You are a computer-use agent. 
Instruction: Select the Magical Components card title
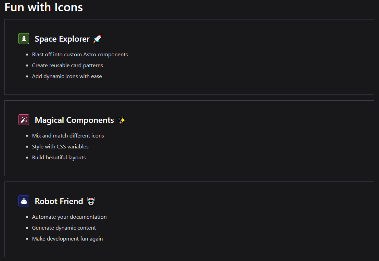pos(74,120)
